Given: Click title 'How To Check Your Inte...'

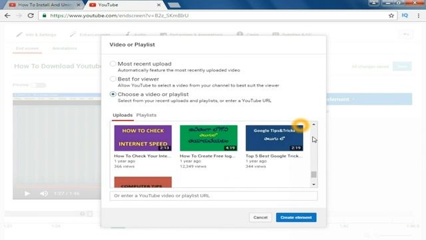Looking at the screenshot, I should [142, 156].
